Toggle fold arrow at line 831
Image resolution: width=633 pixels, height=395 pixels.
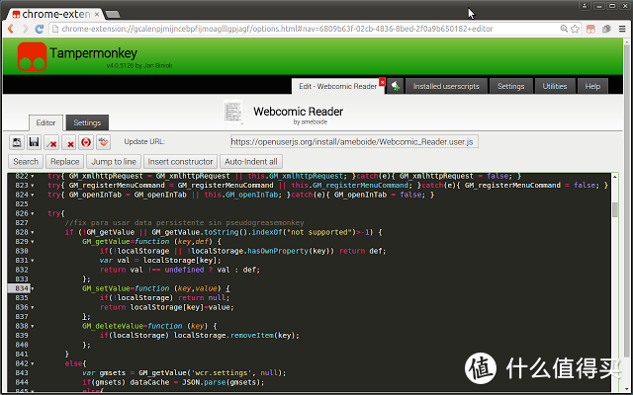(33, 261)
